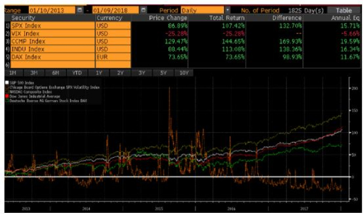This screenshot has width=363, height=214.
Task: Select the 1Y range tab
Action: (x=99, y=73)
